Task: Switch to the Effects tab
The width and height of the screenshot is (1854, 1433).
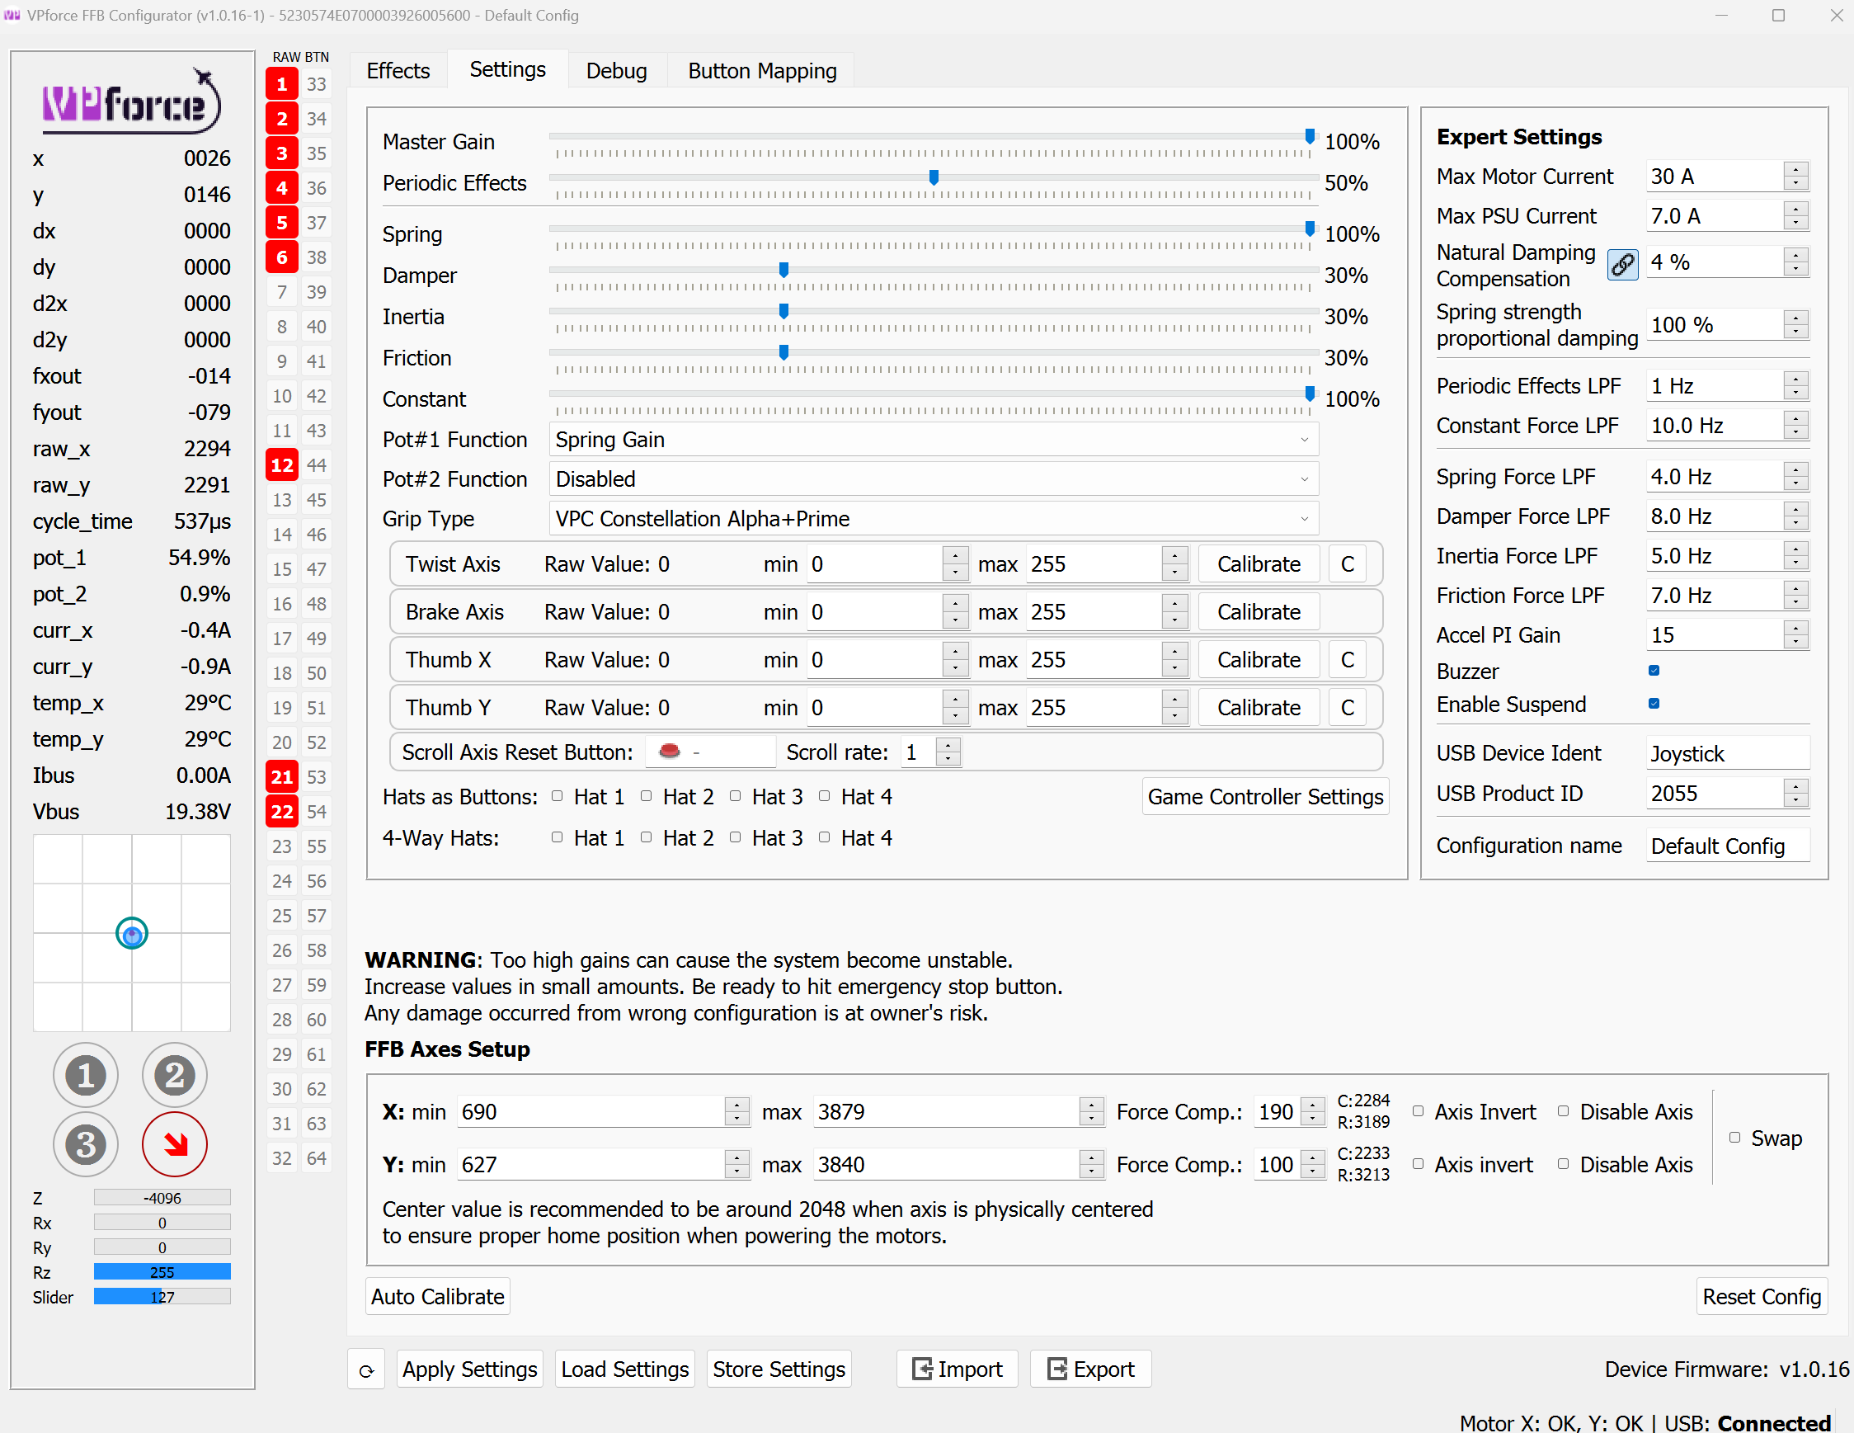Action: pos(398,70)
